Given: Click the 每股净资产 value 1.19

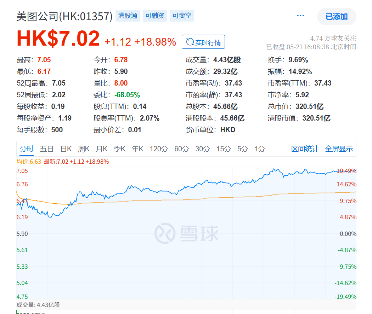Looking at the screenshot, I should (x=65, y=118).
